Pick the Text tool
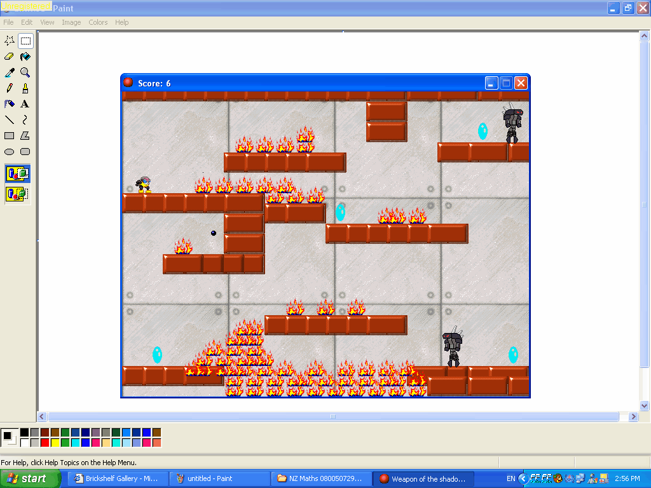Screen dimensions: 651x488 coord(25,104)
